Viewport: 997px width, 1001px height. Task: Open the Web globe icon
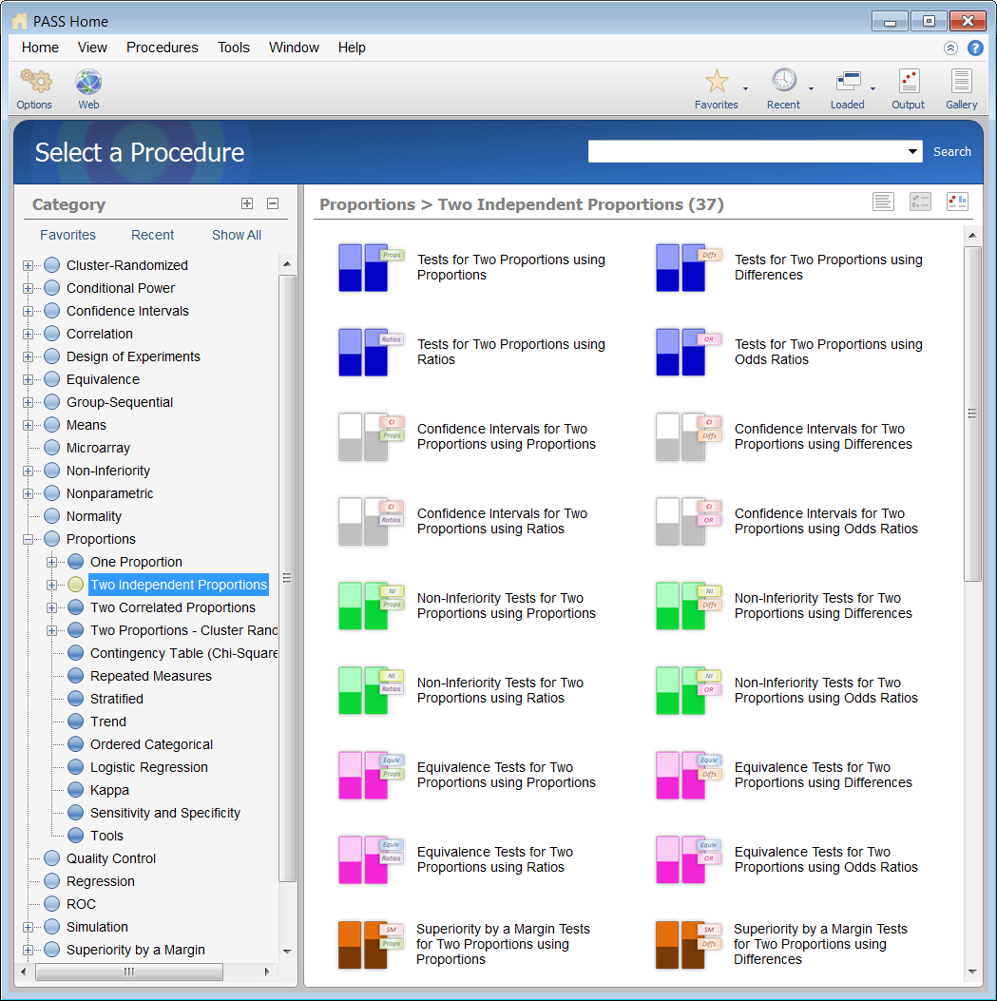point(88,82)
